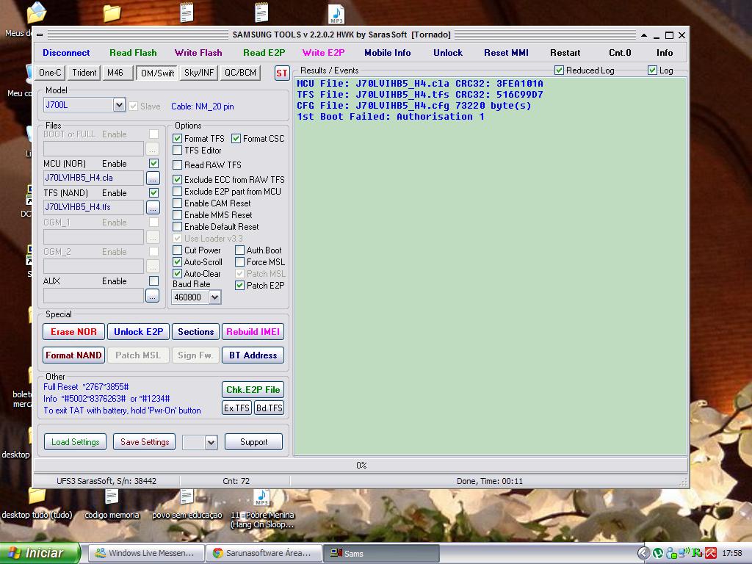Switch to One-C tab
752x564 pixels.
click(50, 73)
